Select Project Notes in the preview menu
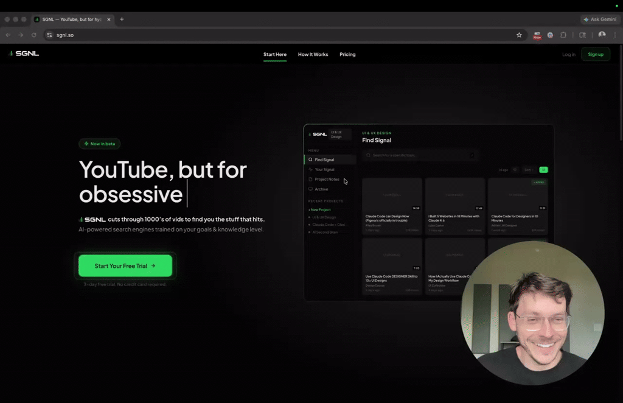Viewport: 623px width, 403px height. tap(330, 179)
